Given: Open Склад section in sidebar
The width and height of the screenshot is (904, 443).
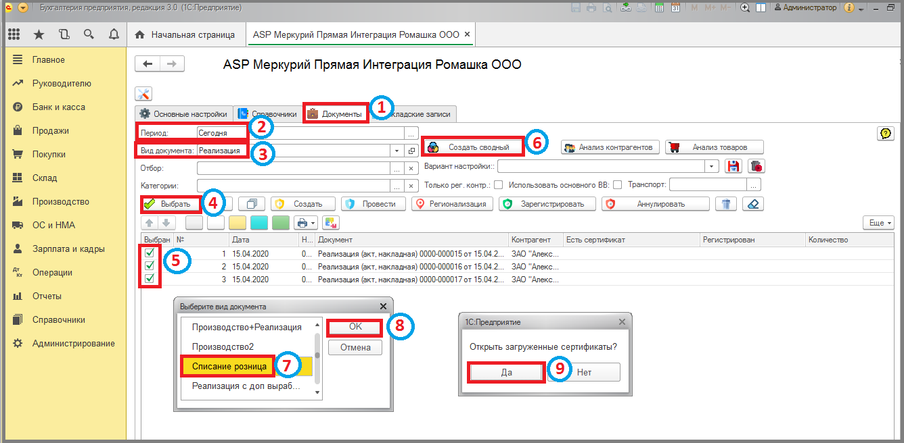Looking at the screenshot, I should (x=45, y=178).
